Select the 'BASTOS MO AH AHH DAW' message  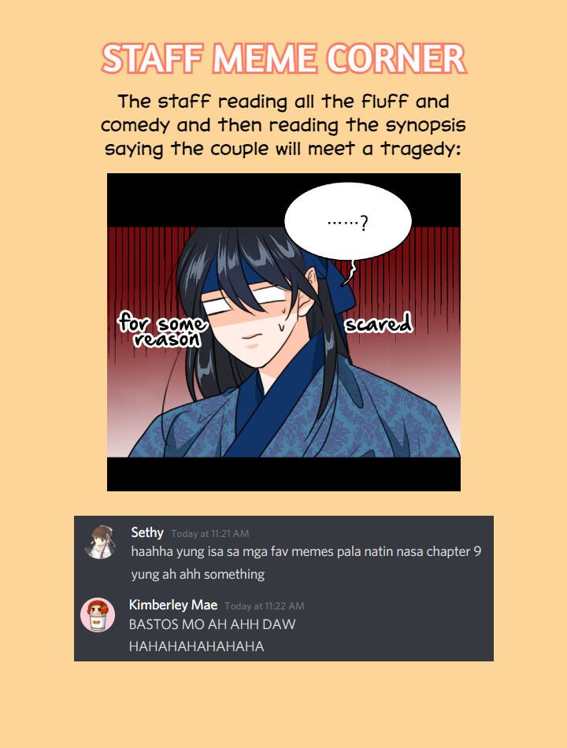click(x=213, y=624)
